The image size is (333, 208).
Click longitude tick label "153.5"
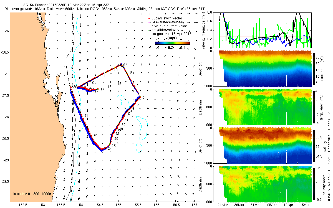(61, 205)
